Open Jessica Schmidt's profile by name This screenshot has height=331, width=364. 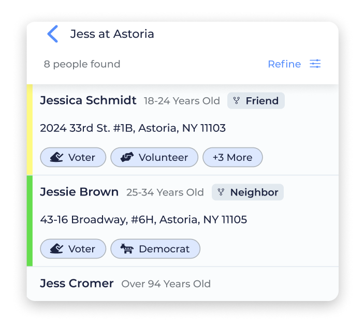[88, 100]
